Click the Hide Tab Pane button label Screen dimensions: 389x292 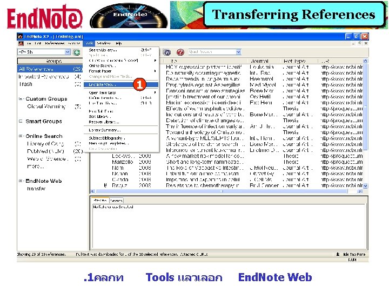pos(354,254)
